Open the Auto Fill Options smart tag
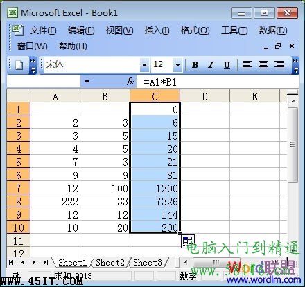 tap(188, 241)
